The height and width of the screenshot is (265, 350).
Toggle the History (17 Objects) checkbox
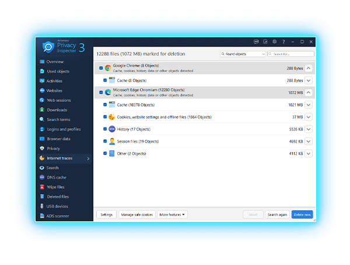point(105,129)
